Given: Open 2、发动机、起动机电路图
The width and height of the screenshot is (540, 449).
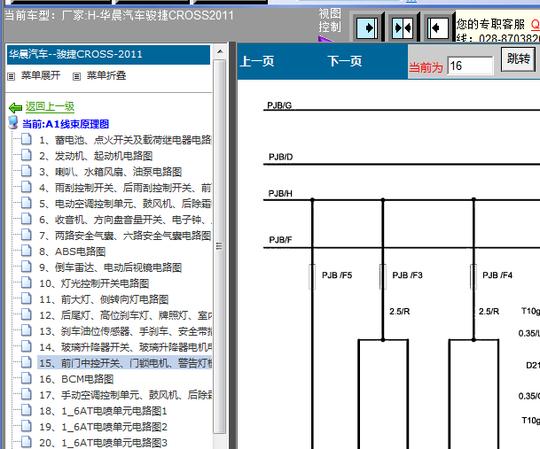Looking at the screenshot, I should coord(96,156).
